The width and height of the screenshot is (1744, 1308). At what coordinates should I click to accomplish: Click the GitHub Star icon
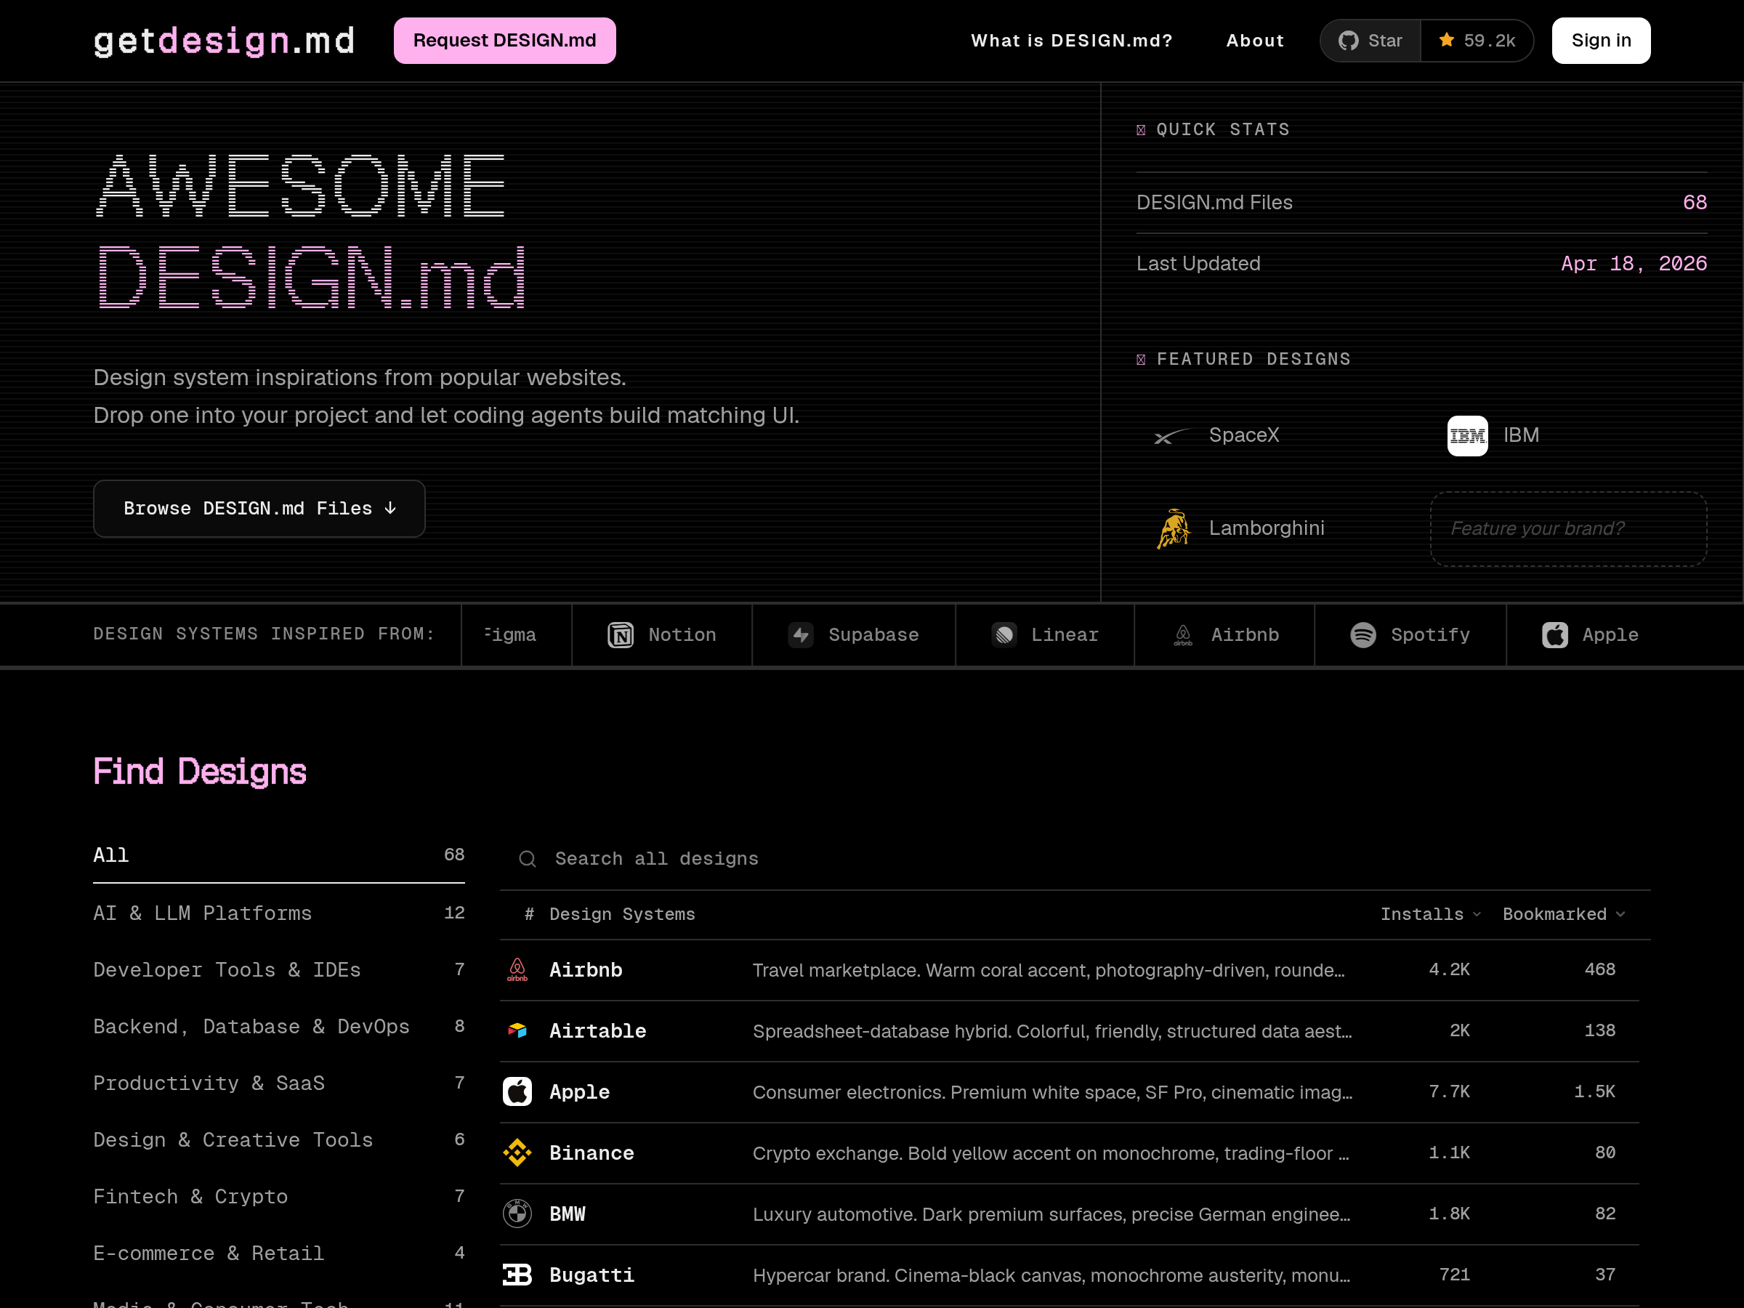point(1348,40)
